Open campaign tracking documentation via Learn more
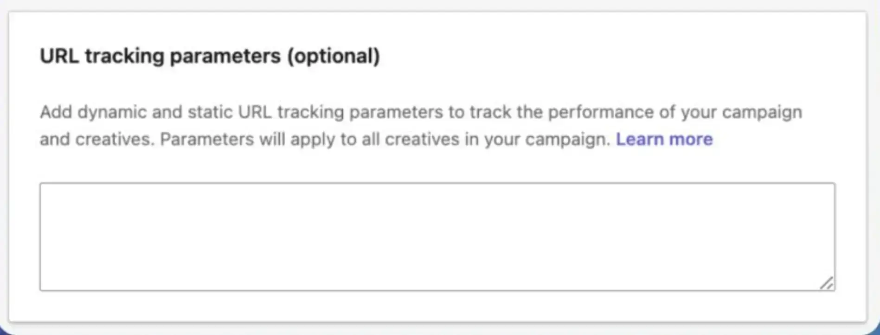Image resolution: width=880 pixels, height=335 pixels. [664, 139]
